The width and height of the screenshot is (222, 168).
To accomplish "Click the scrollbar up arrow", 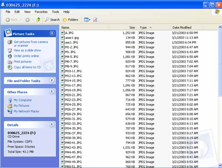I will point(220,27).
